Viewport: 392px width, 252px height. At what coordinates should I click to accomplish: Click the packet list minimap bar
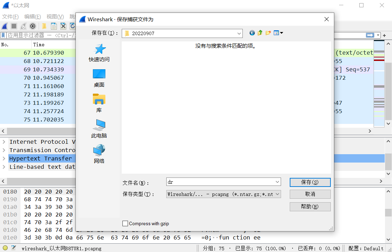coord(379,83)
